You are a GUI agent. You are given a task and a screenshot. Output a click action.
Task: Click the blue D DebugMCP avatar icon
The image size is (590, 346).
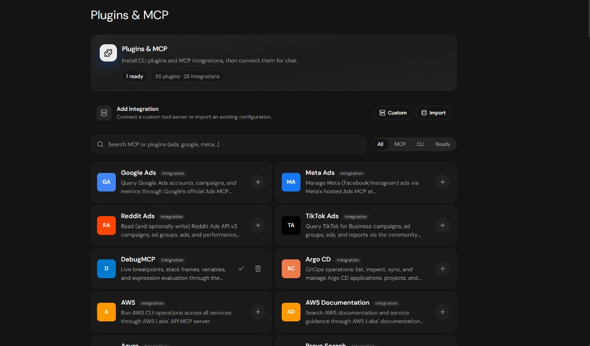click(x=107, y=268)
